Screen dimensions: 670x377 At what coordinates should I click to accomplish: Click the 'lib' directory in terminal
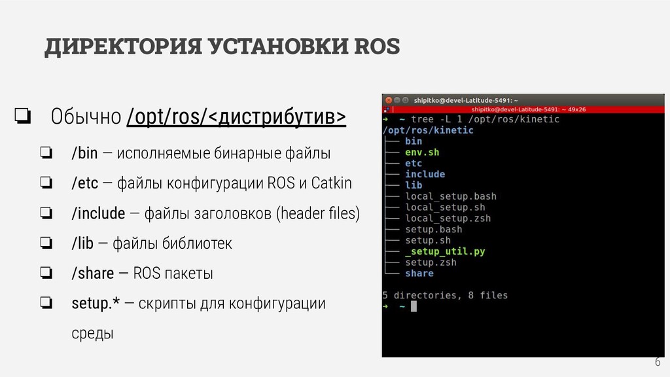pyautogui.click(x=414, y=185)
